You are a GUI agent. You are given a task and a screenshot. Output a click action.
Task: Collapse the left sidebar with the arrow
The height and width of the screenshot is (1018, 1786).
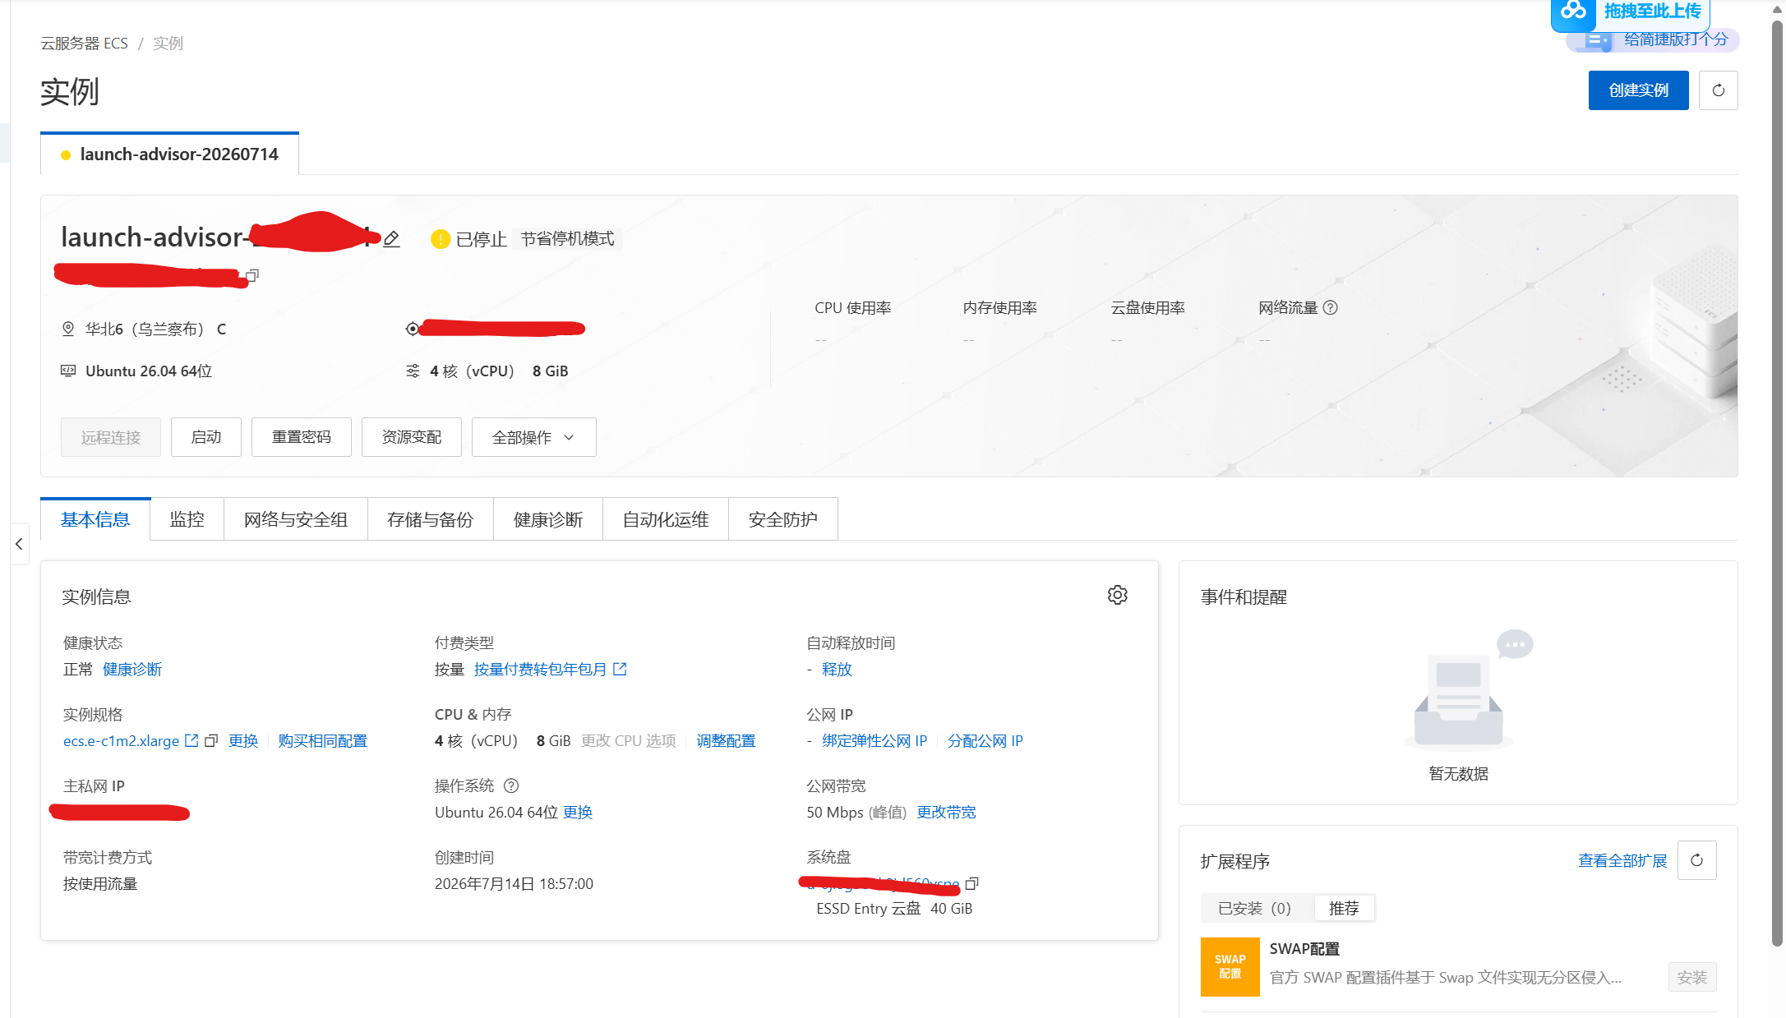[x=19, y=544]
